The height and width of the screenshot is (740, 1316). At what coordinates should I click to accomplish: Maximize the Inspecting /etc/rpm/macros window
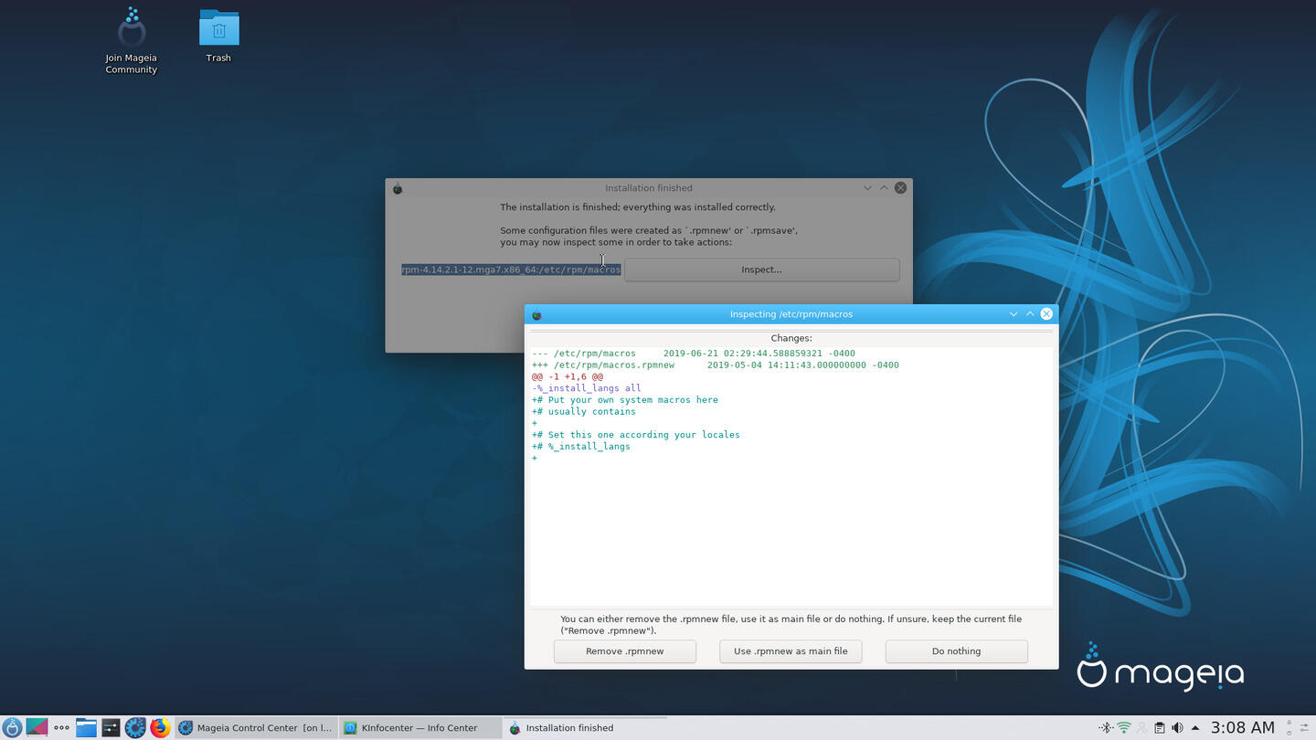(1030, 314)
